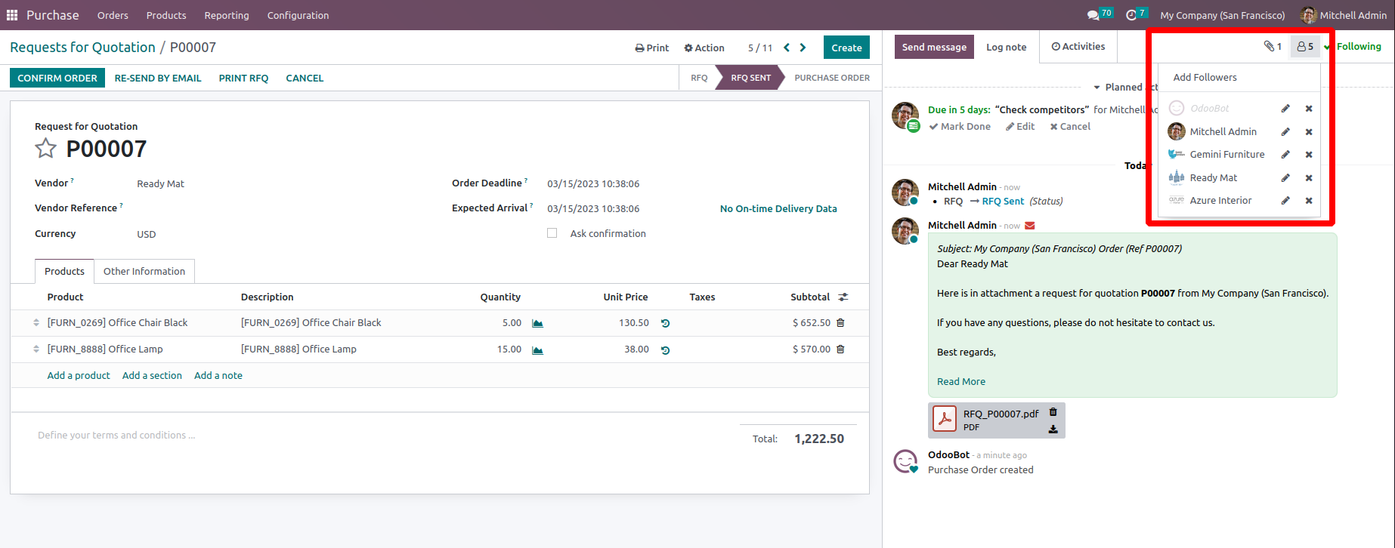Tick the Ask confirmation checkbox

coord(552,233)
